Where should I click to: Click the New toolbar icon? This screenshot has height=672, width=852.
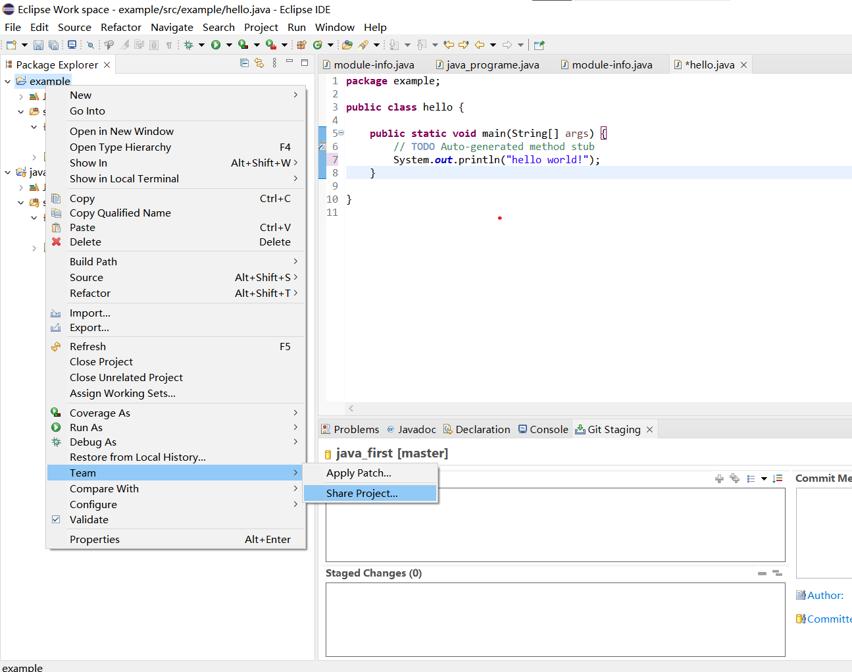tap(12, 45)
